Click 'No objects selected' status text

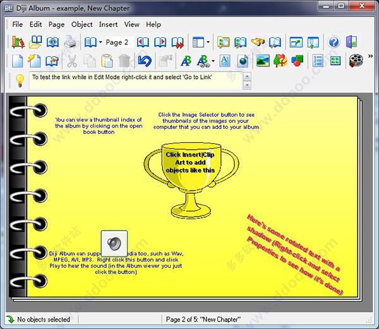point(44,320)
